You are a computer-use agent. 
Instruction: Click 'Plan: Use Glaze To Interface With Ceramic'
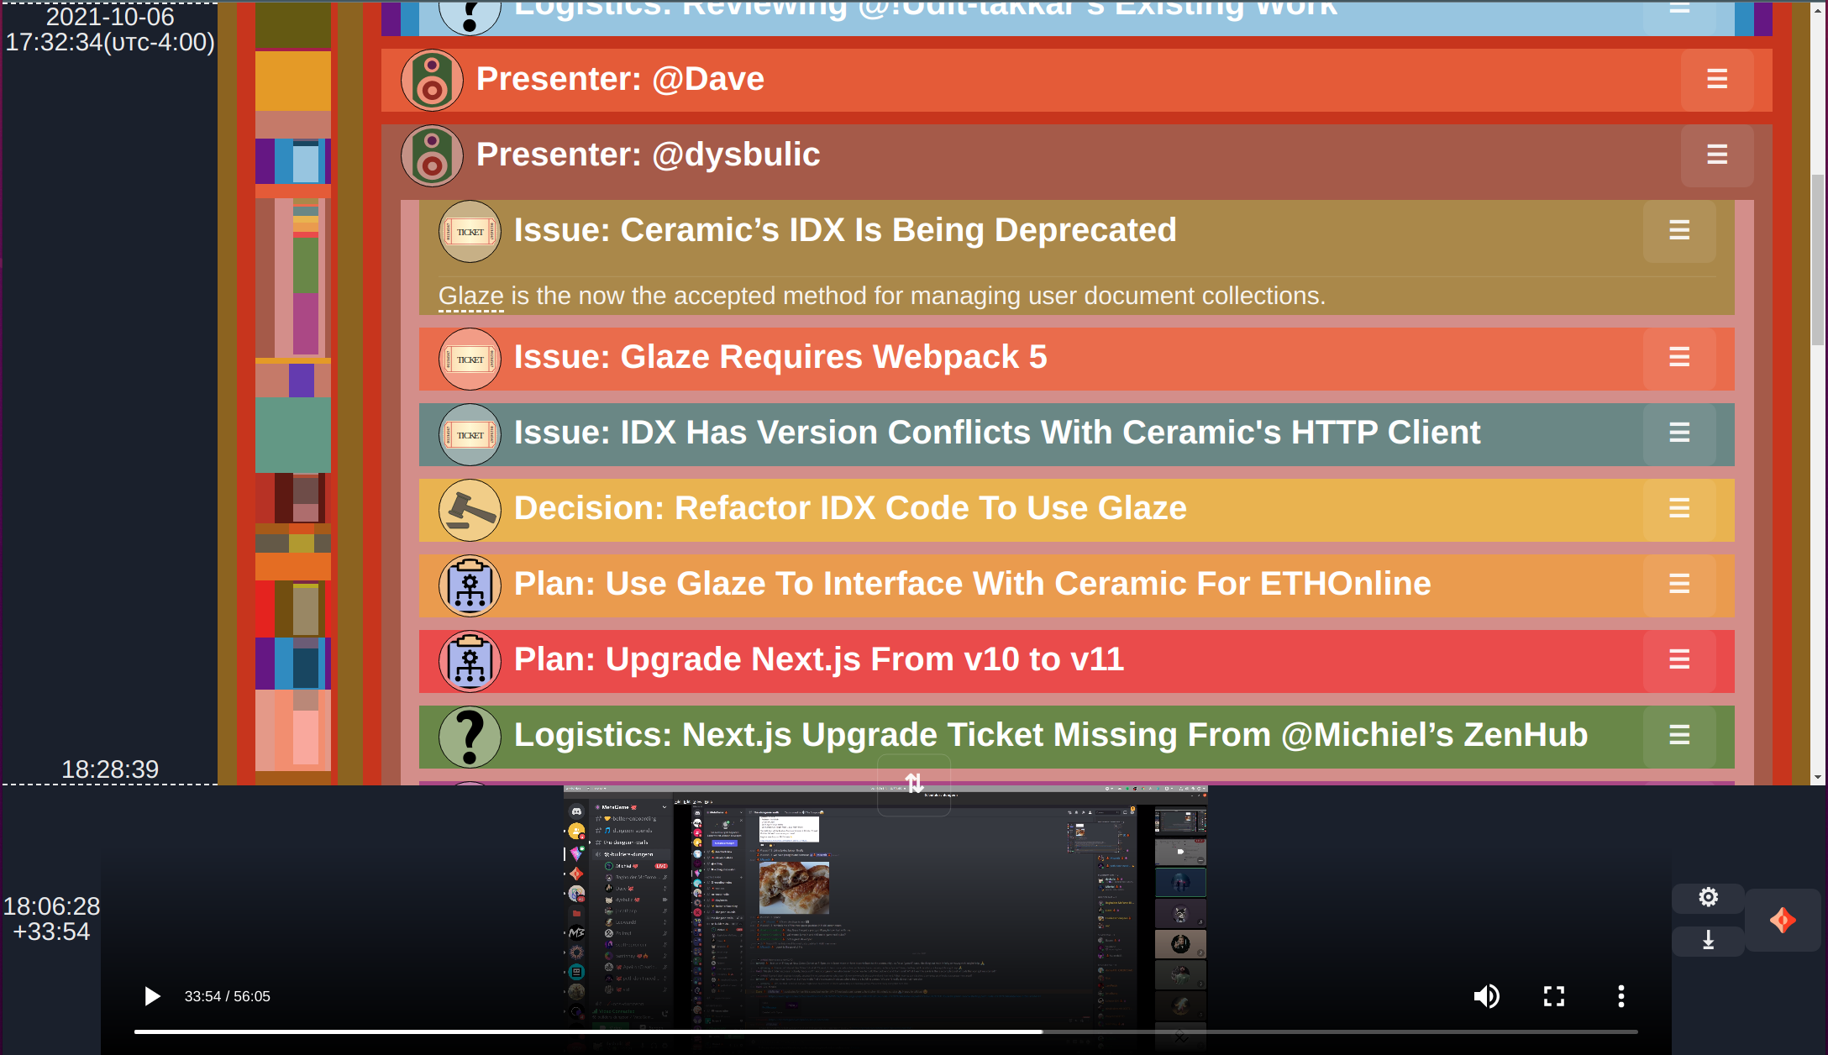[972, 584]
